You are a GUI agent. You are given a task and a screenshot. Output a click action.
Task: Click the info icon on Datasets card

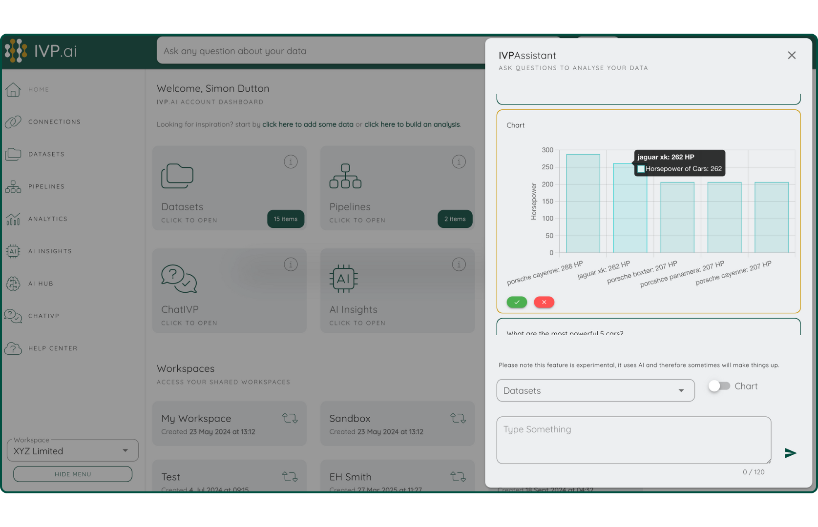[291, 162]
